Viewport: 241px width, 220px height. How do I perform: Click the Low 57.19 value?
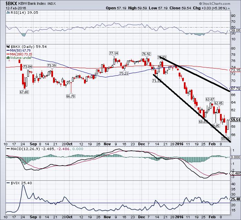(x=158, y=8)
